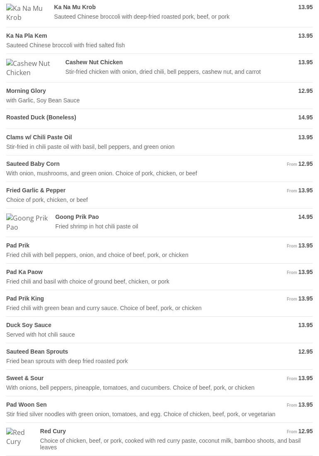This screenshot has height=456, width=319.
Task: Choose Cashew Nut Chicken menu item
Action: pos(94,62)
